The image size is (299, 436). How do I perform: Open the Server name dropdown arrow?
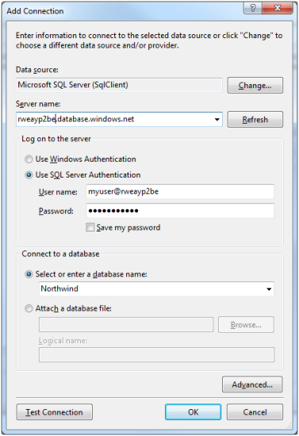point(217,119)
